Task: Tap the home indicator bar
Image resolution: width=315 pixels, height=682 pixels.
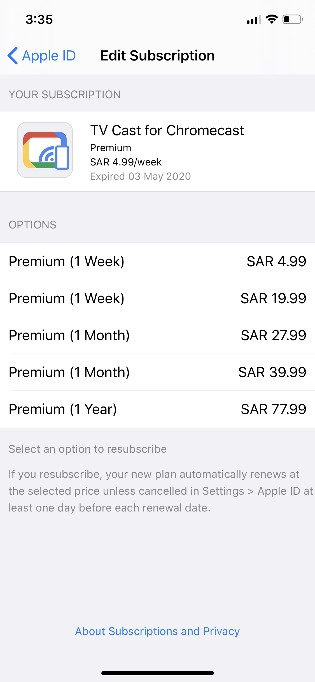Action: (157, 673)
